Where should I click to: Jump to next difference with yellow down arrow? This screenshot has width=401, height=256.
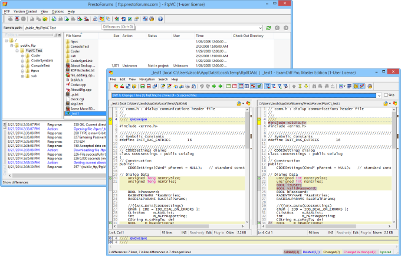[306, 87]
